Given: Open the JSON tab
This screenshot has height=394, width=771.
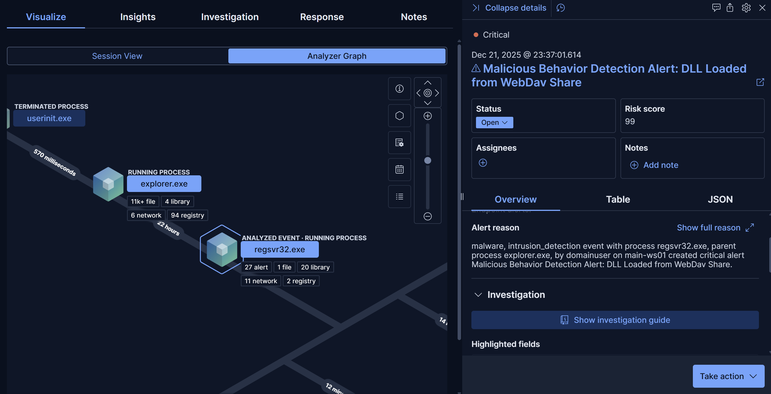Looking at the screenshot, I should (720, 199).
